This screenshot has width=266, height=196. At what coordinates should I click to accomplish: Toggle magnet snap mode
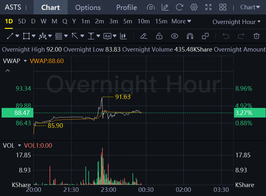click(190, 36)
